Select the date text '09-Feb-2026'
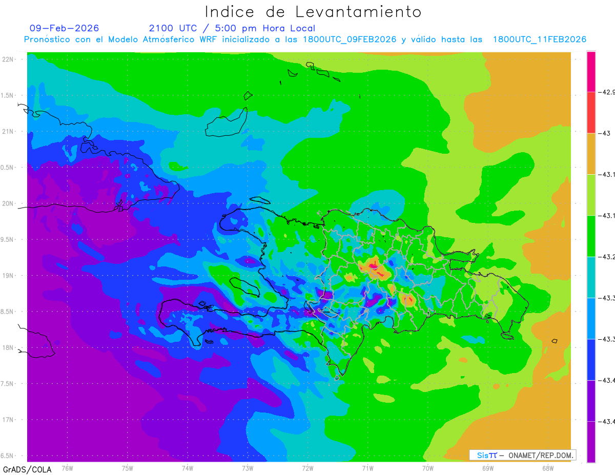Screen dimensions: 615x475 click(65, 28)
